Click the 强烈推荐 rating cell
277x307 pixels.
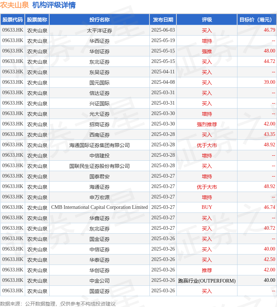click(x=207, y=124)
